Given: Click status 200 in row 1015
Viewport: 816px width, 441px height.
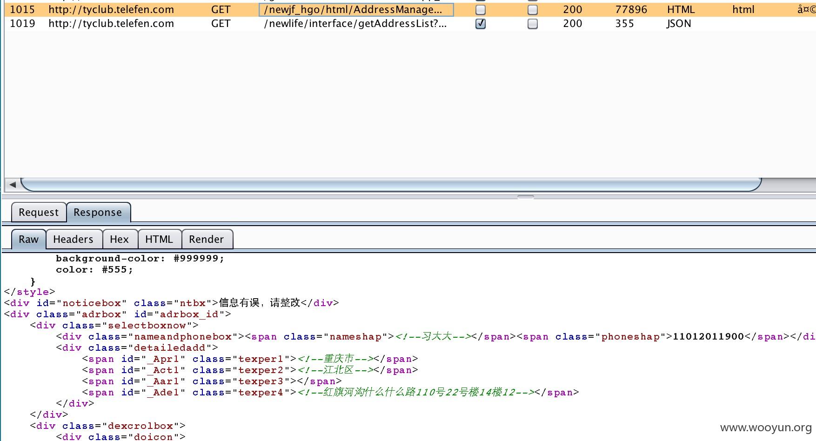Looking at the screenshot, I should pyautogui.click(x=572, y=10).
